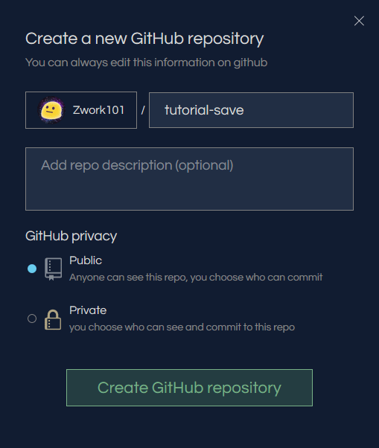Click the tutorial-save repository name field
This screenshot has width=379, height=448.
tap(251, 110)
